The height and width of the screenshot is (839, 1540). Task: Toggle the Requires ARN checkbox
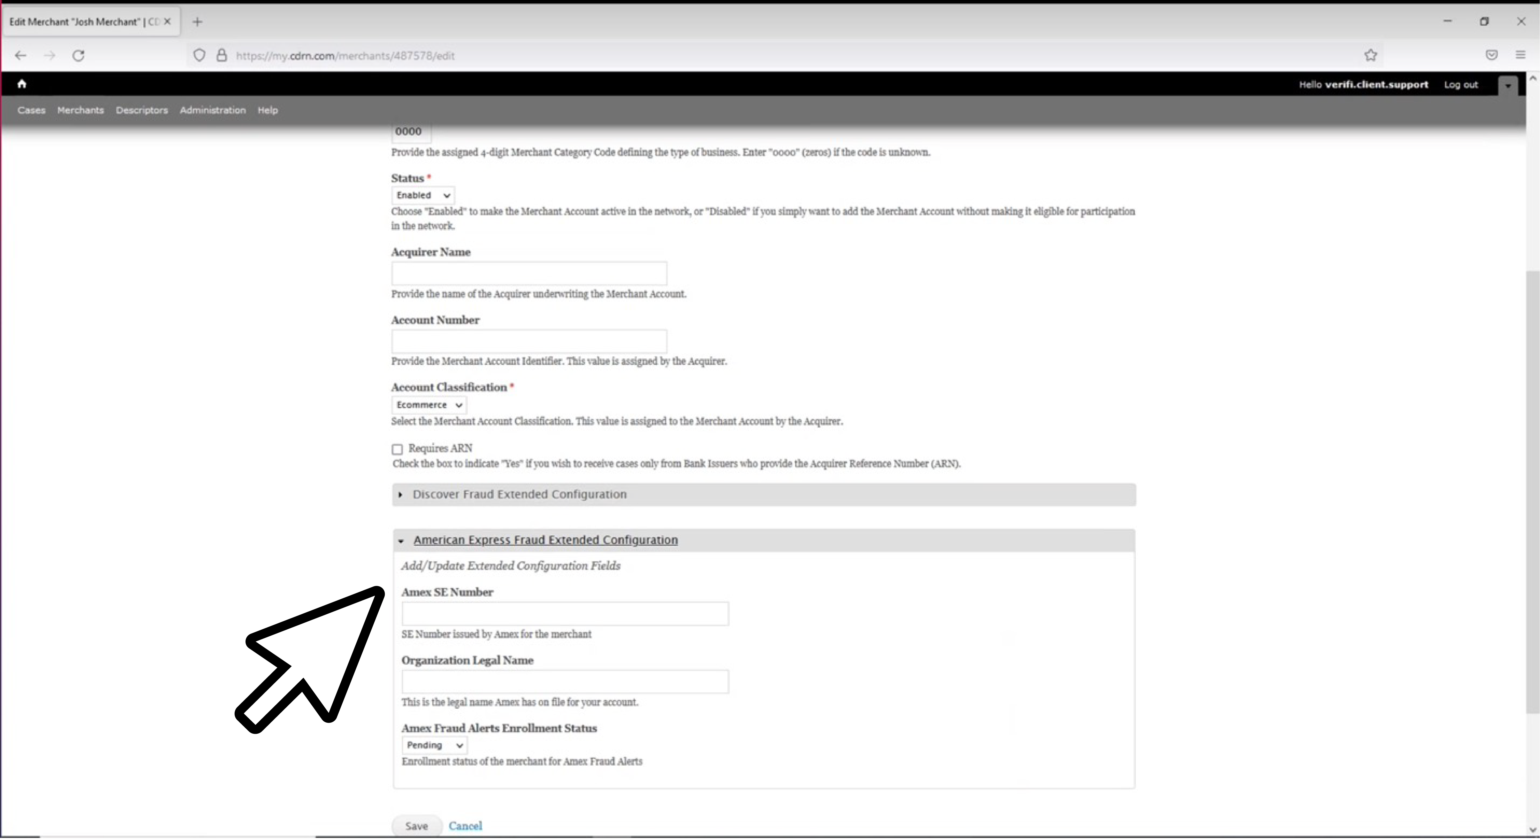point(397,449)
